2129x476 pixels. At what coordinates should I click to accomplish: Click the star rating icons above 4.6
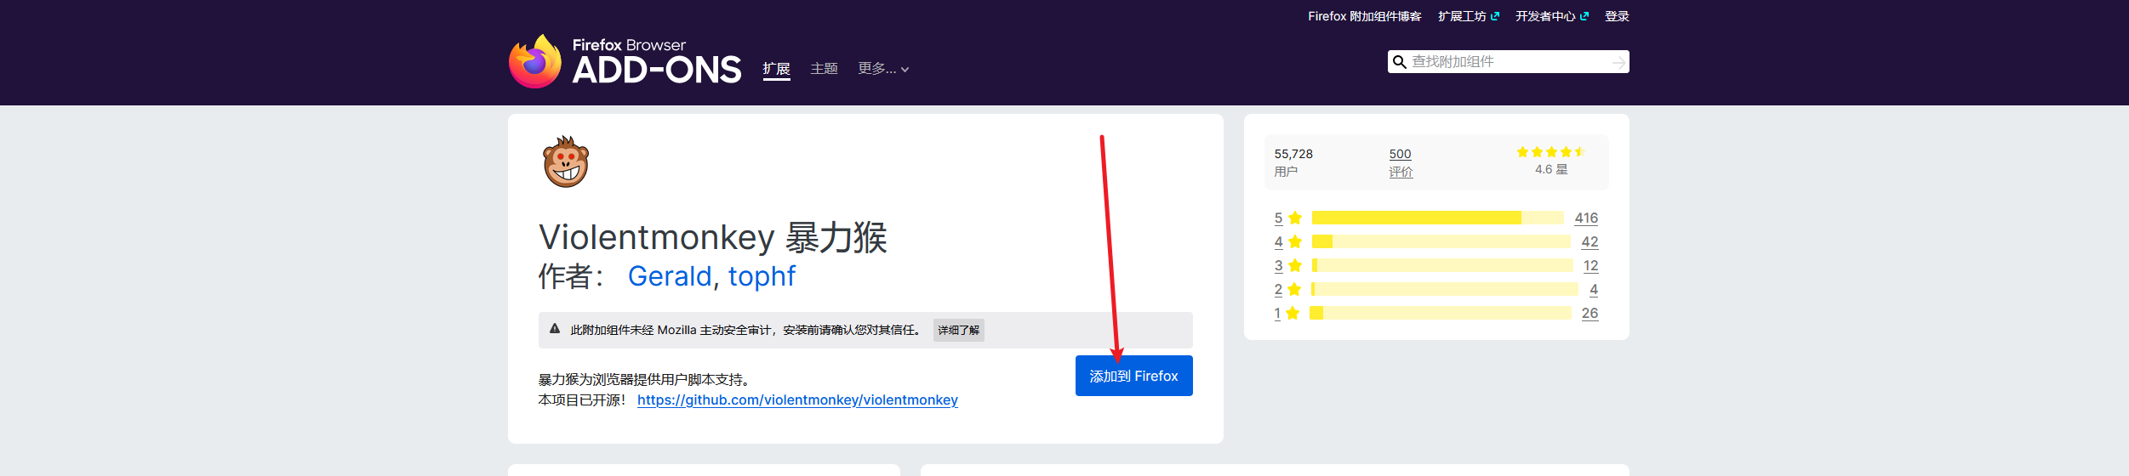click(1550, 152)
